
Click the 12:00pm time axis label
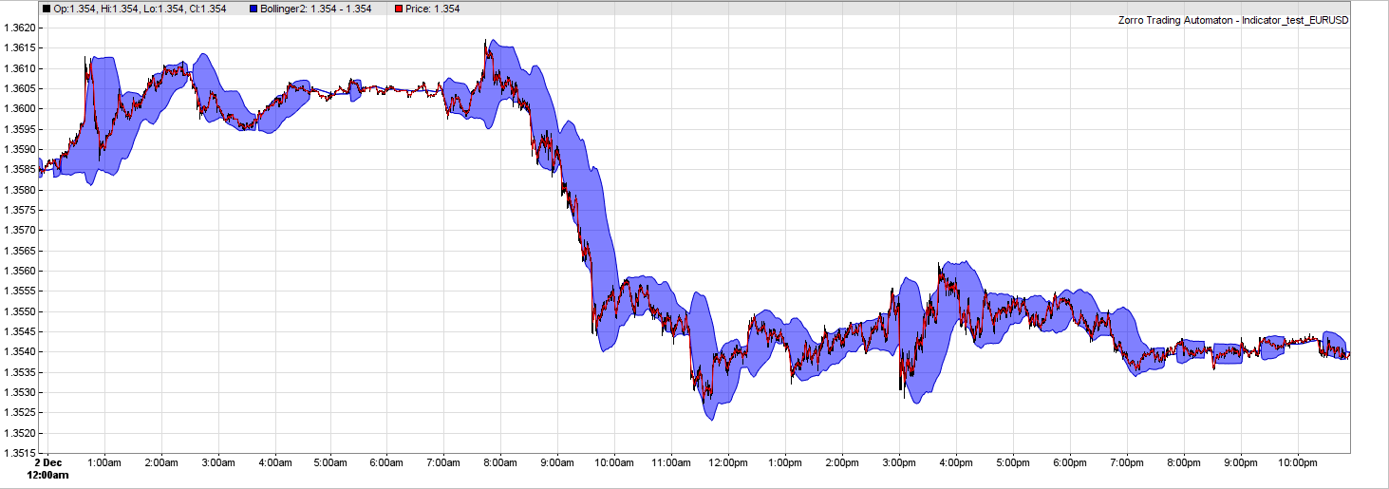click(728, 462)
